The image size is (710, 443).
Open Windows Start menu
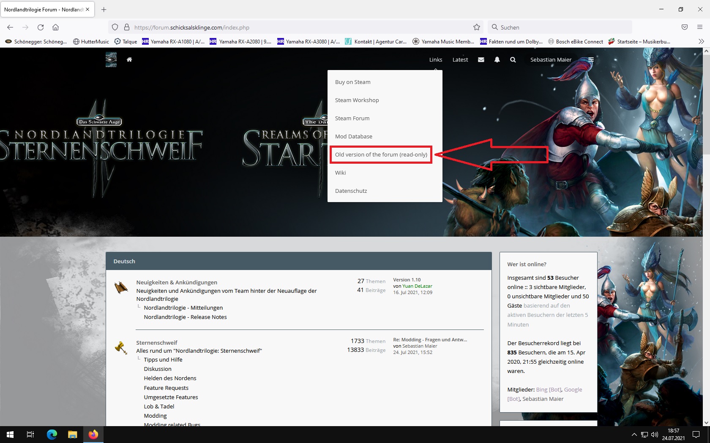[x=10, y=435]
